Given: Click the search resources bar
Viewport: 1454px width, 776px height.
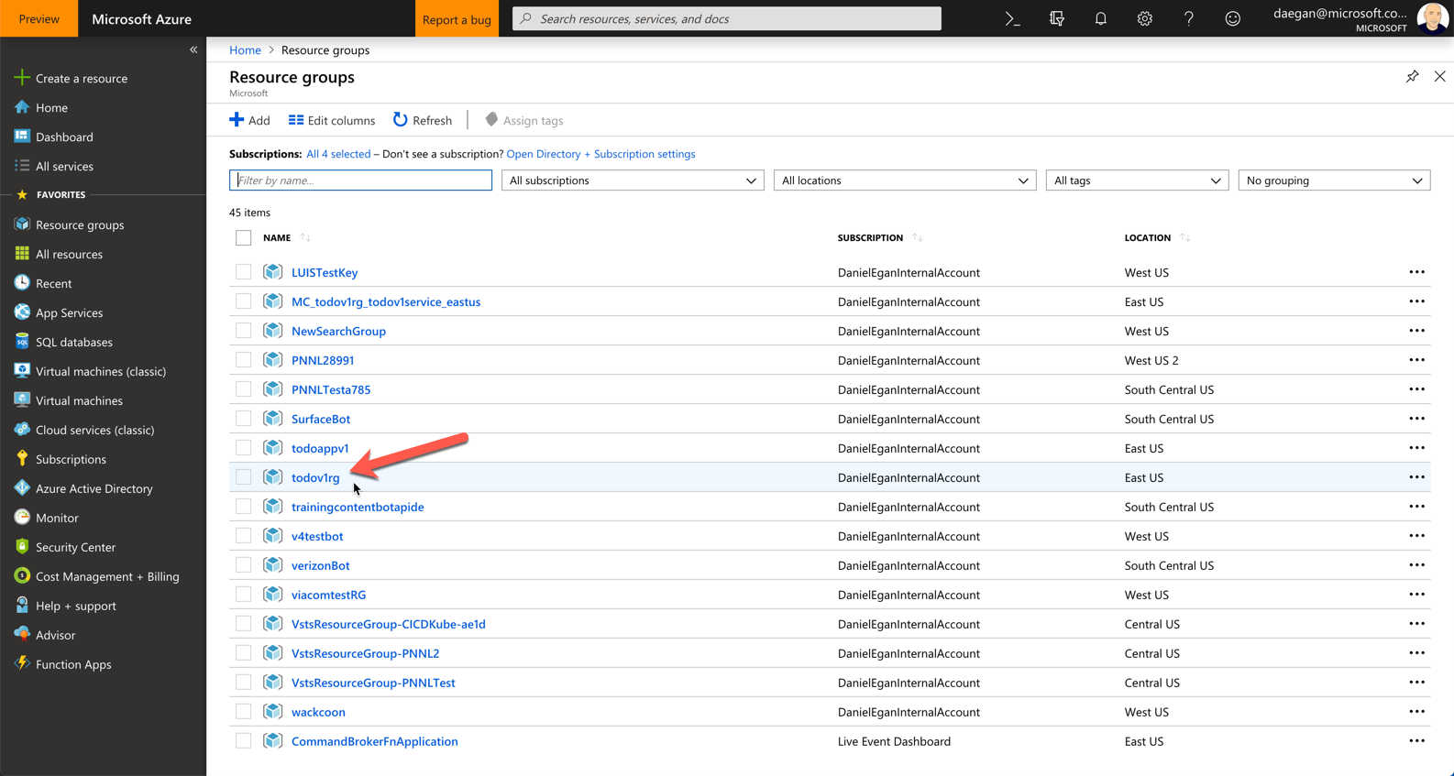Looking at the screenshot, I should [727, 18].
